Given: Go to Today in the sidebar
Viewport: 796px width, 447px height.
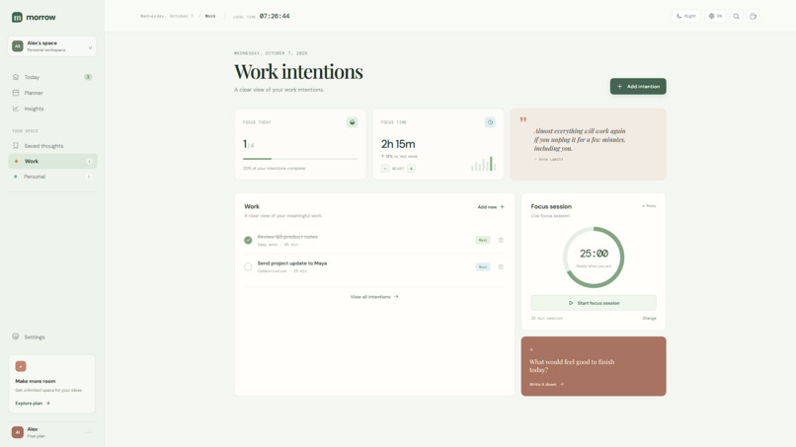Looking at the screenshot, I should click(x=52, y=77).
